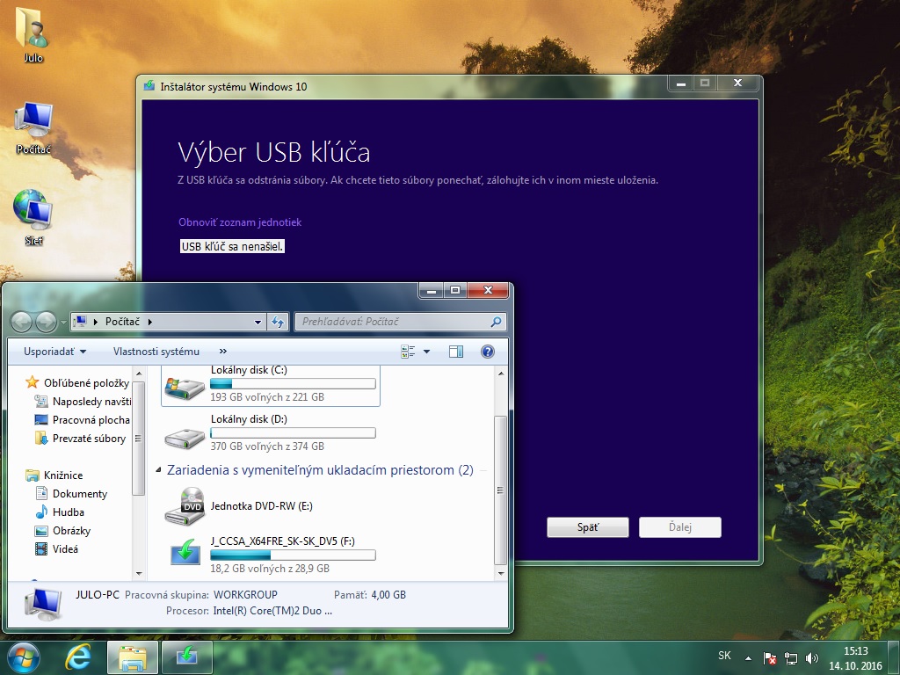The width and height of the screenshot is (900, 675).
Task: Click the Explorer back navigation arrow
Action: pyautogui.click(x=21, y=322)
